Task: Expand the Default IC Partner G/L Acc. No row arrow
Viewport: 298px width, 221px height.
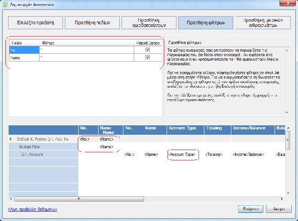Action: coord(11,139)
